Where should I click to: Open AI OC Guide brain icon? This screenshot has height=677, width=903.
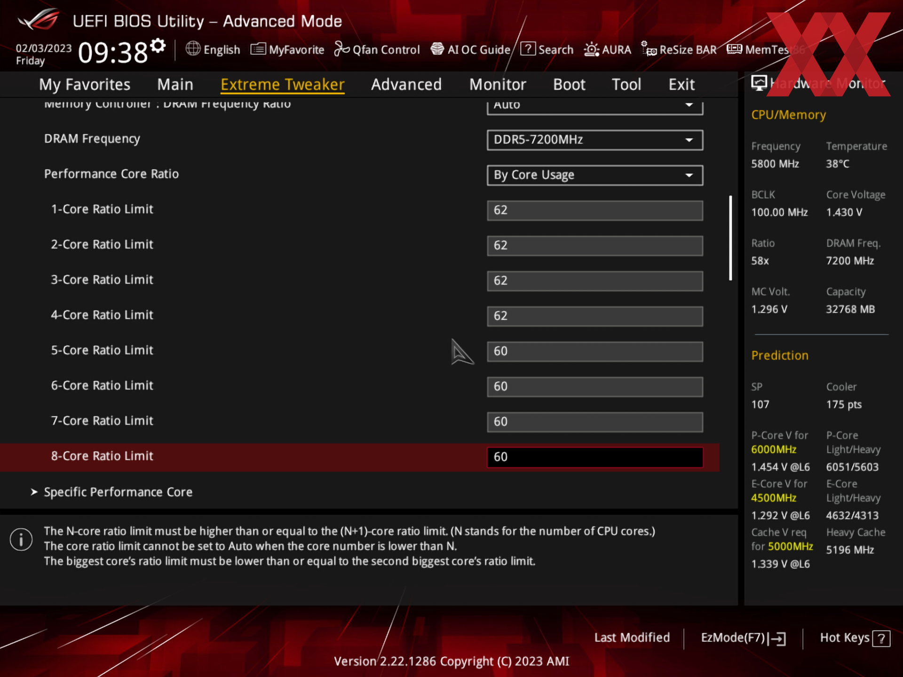tap(437, 48)
